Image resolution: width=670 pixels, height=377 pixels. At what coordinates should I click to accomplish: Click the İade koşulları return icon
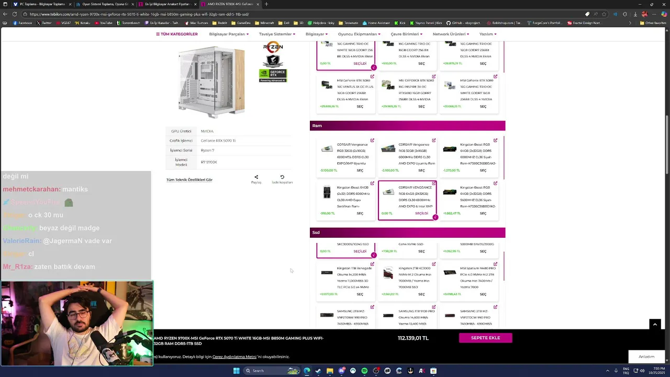click(x=282, y=177)
